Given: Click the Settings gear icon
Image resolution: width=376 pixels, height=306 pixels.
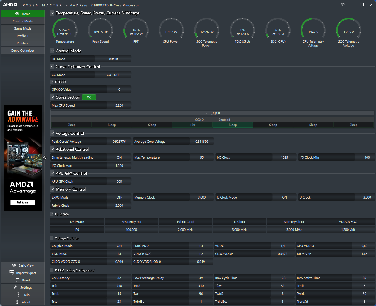Looking at the screenshot, I should pyautogui.click(x=16, y=287).
